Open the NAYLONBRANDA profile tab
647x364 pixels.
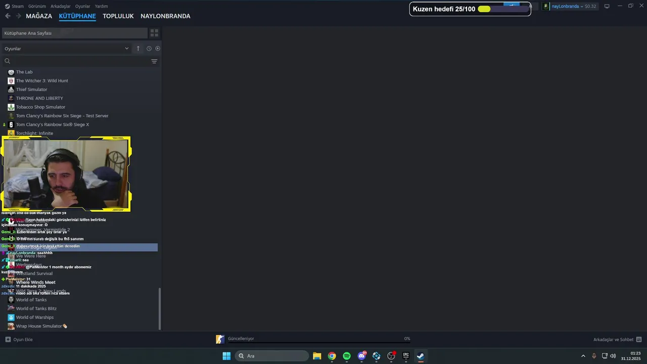click(165, 16)
